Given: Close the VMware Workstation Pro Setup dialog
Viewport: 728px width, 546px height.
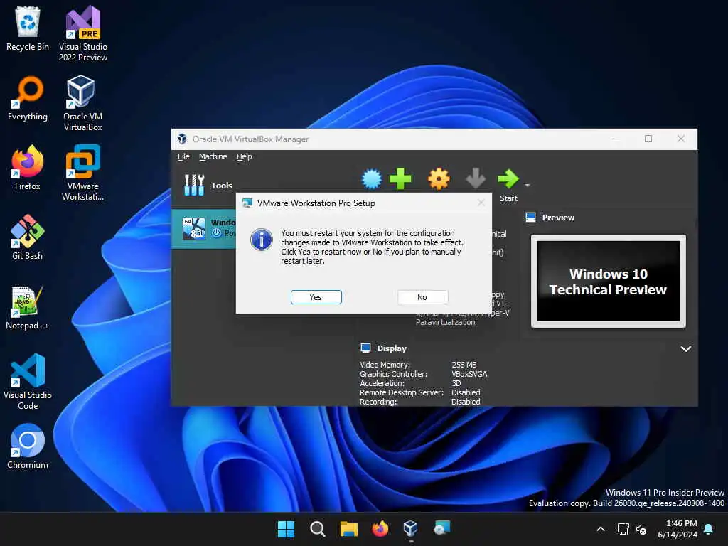Looking at the screenshot, I should (x=481, y=203).
